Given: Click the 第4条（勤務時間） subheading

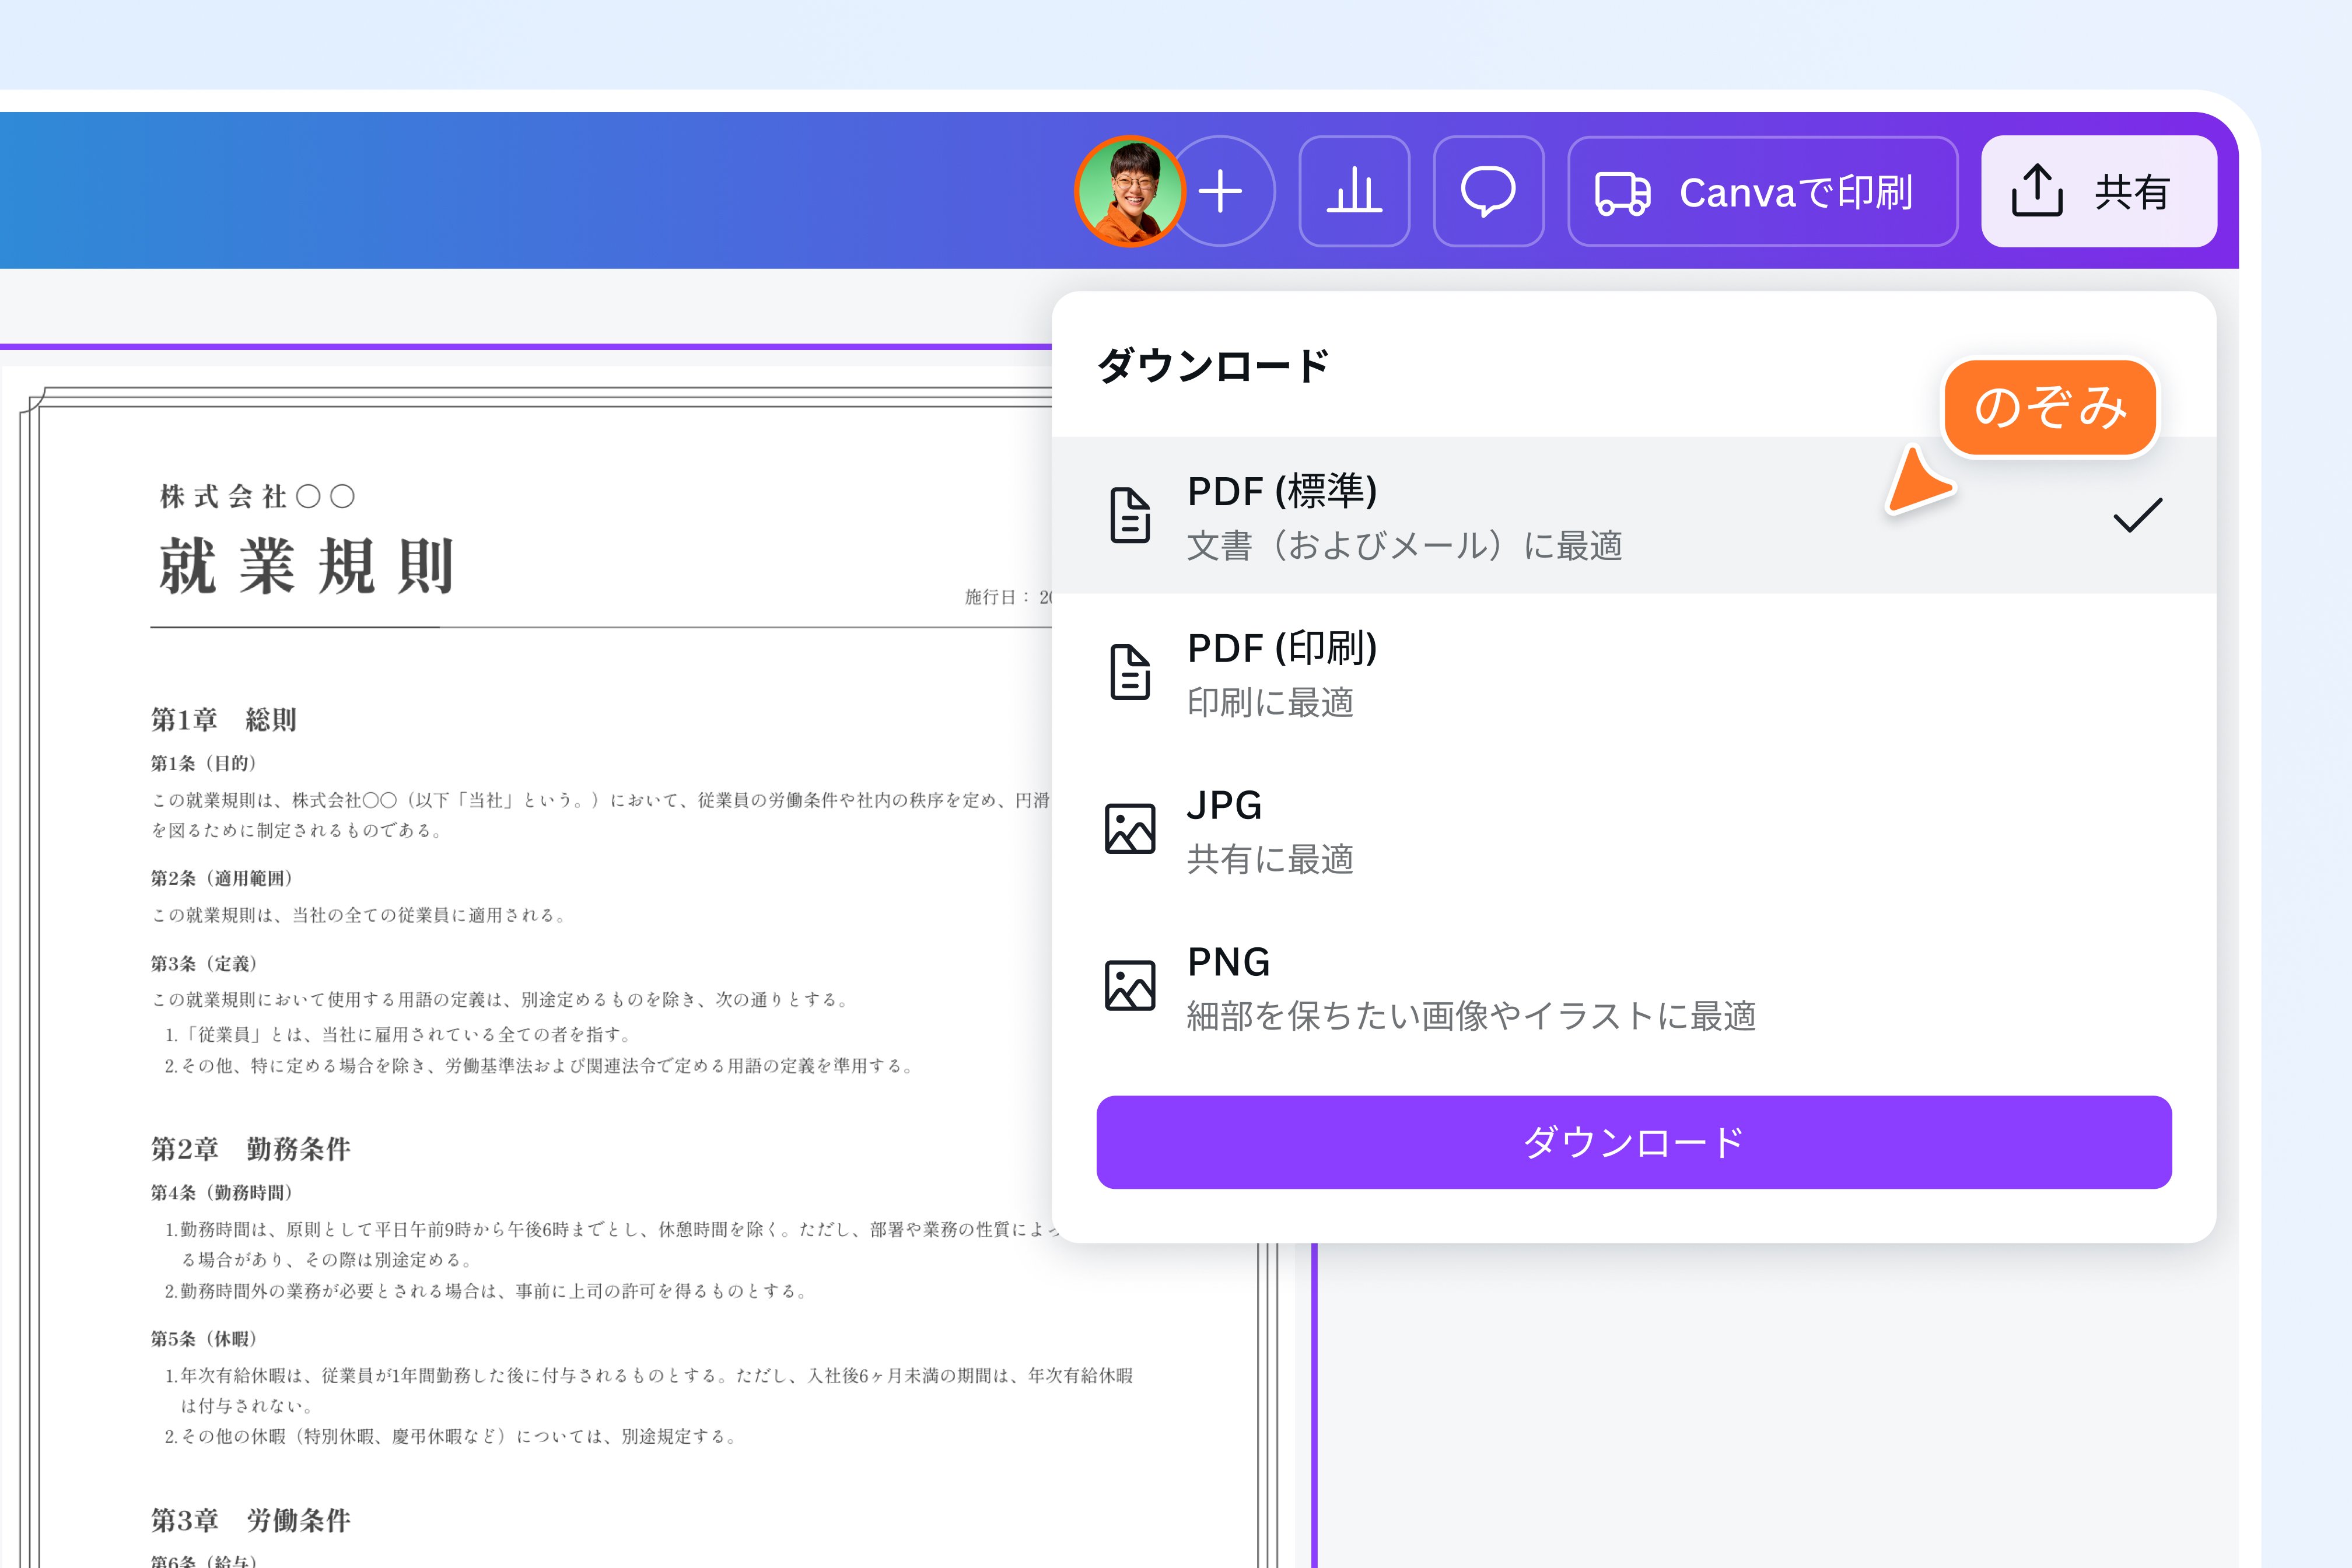Looking at the screenshot, I should click(222, 1193).
